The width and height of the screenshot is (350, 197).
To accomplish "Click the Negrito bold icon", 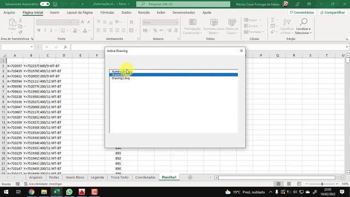I will point(39,30).
